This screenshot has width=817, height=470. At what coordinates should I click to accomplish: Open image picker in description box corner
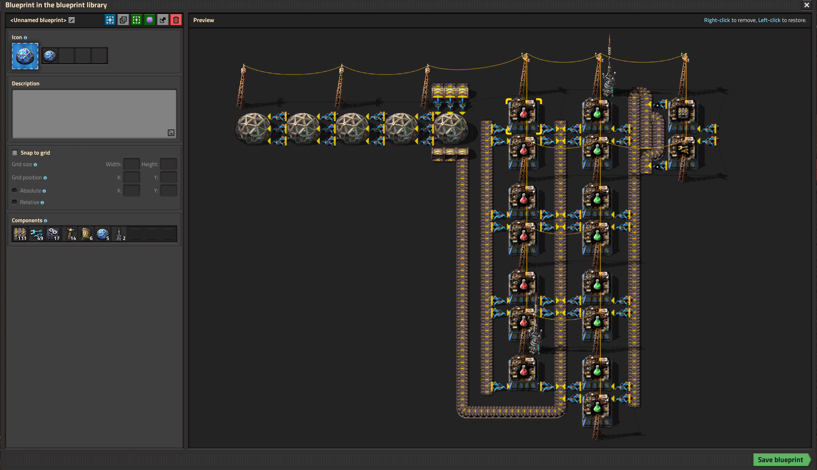(171, 133)
